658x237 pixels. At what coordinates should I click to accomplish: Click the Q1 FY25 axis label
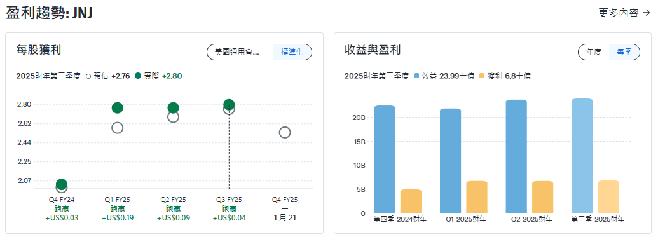tap(118, 200)
